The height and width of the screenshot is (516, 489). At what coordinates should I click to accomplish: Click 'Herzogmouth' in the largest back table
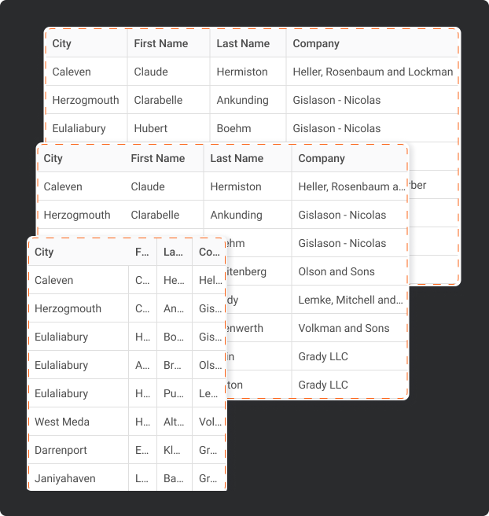point(86,100)
